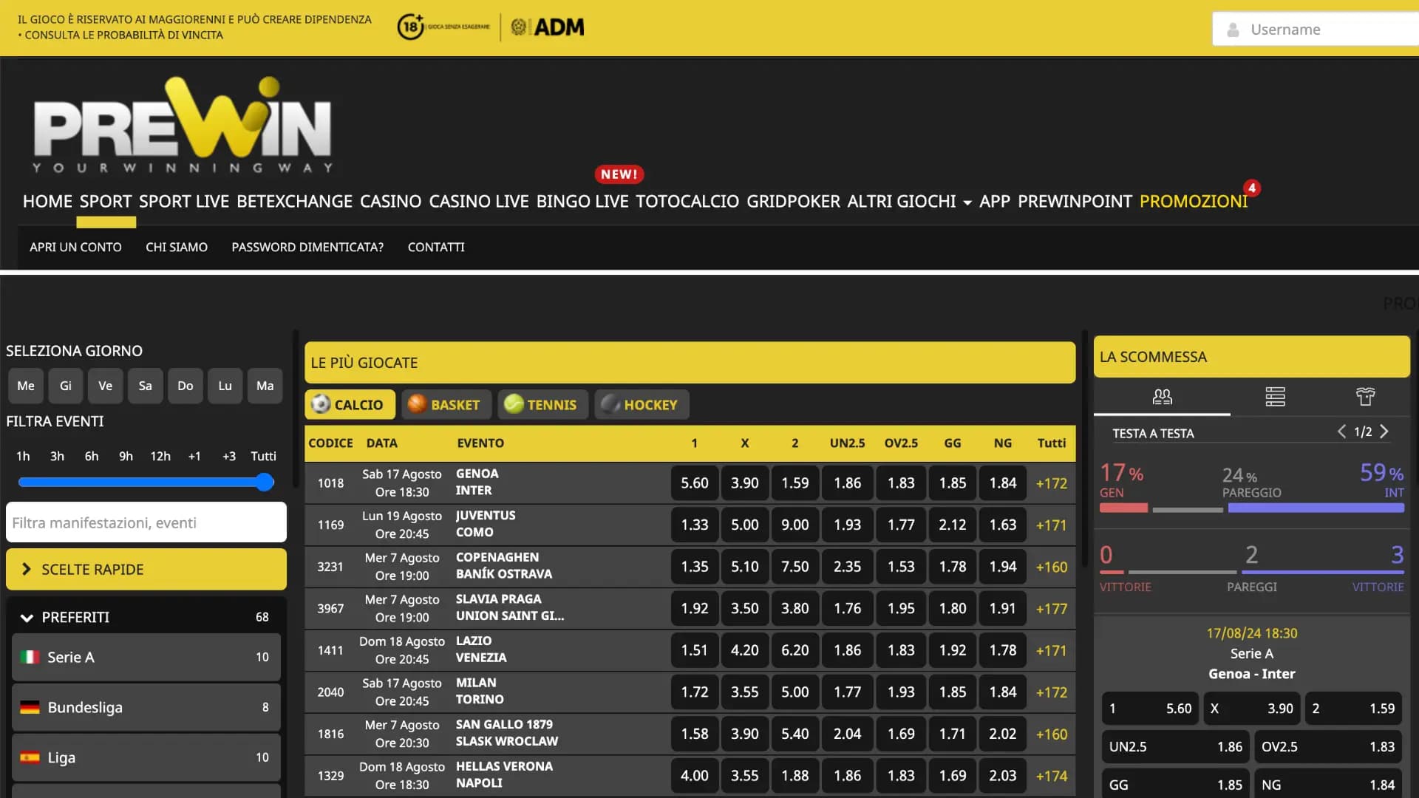This screenshot has width=1419, height=798.
Task: Select the head-to-head icon in La Scommessa panel
Action: pyautogui.click(x=1161, y=397)
